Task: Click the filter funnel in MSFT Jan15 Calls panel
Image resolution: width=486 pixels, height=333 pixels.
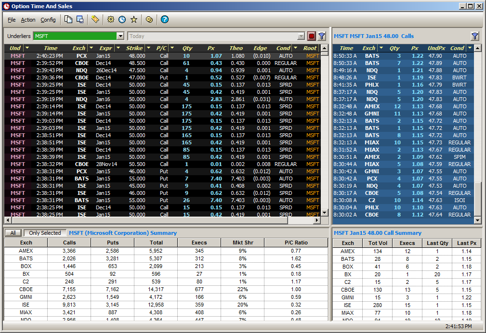Action: pos(475,36)
